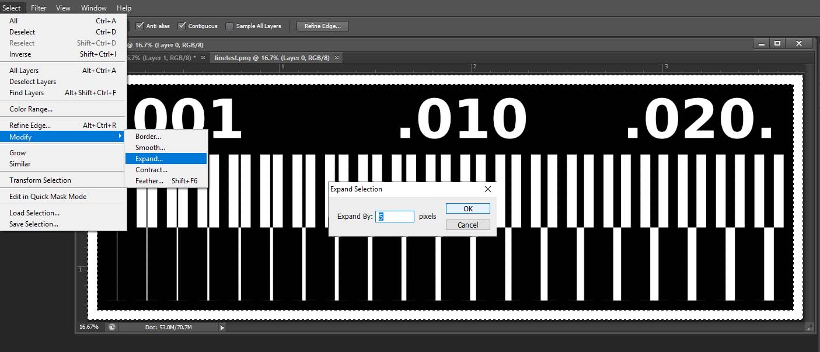Choose Similar in Select menu
Image resolution: width=820 pixels, height=352 pixels.
(x=63, y=164)
